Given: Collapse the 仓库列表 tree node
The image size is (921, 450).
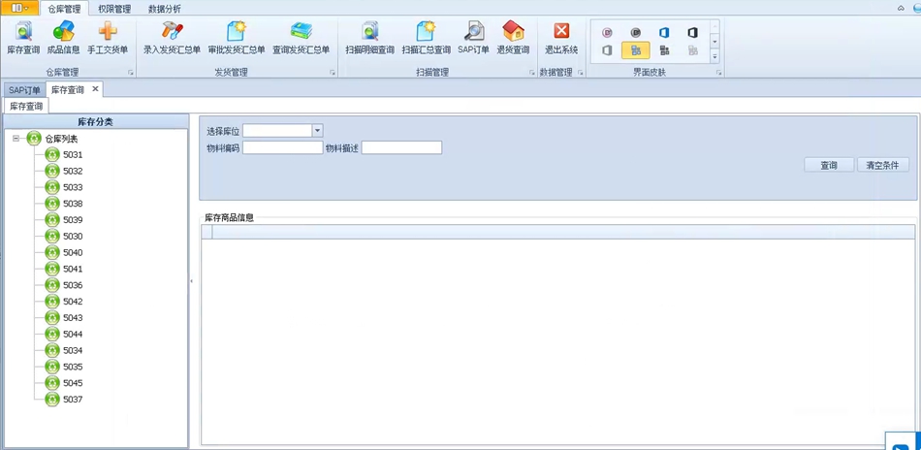Looking at the screenshot, I should tap(16, 139).
